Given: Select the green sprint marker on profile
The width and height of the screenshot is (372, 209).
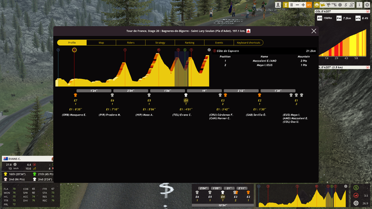Looking at the screenshot, I should click(185, 50).
